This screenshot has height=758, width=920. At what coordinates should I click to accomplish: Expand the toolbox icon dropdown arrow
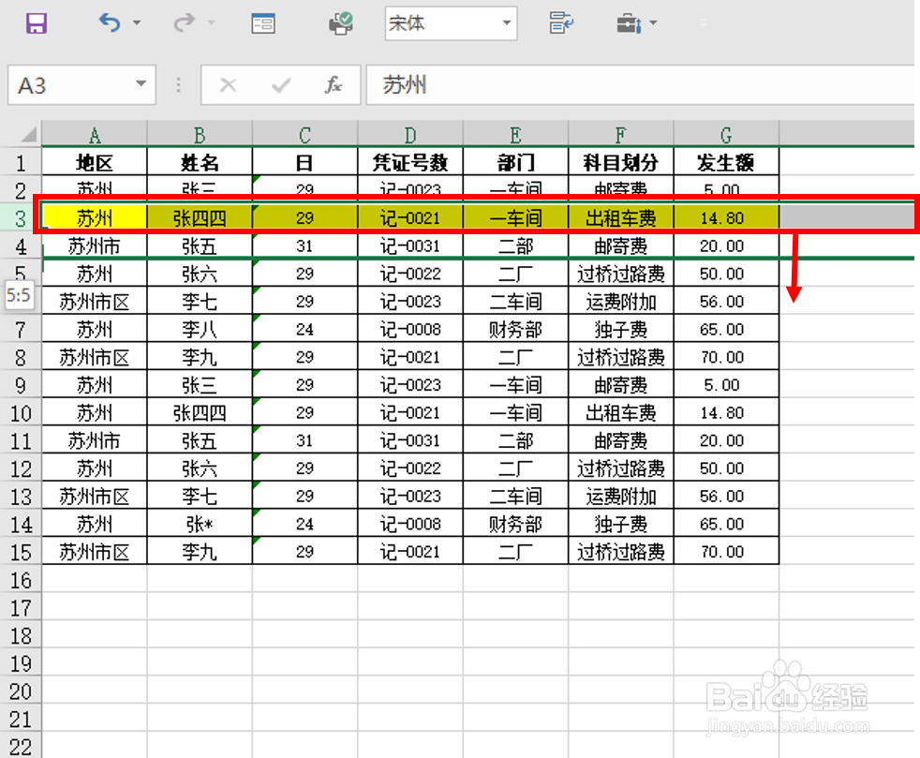click(653, 23)
